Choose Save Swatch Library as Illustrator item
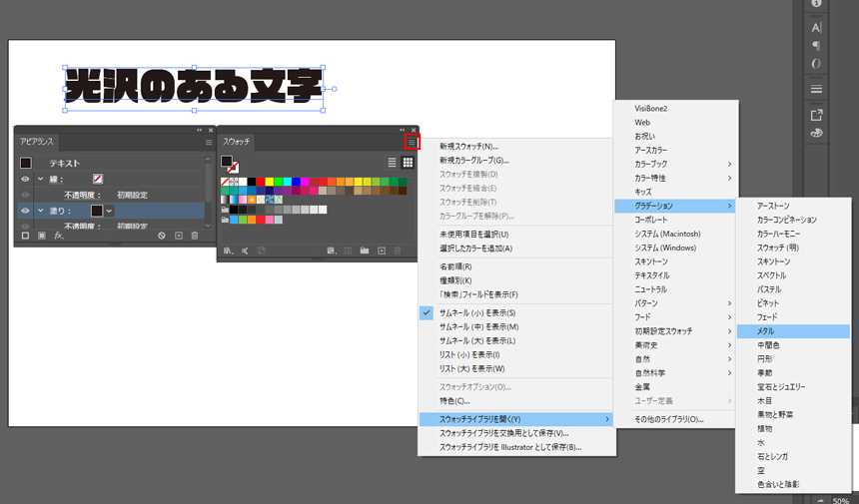 [x=515, y=447]
